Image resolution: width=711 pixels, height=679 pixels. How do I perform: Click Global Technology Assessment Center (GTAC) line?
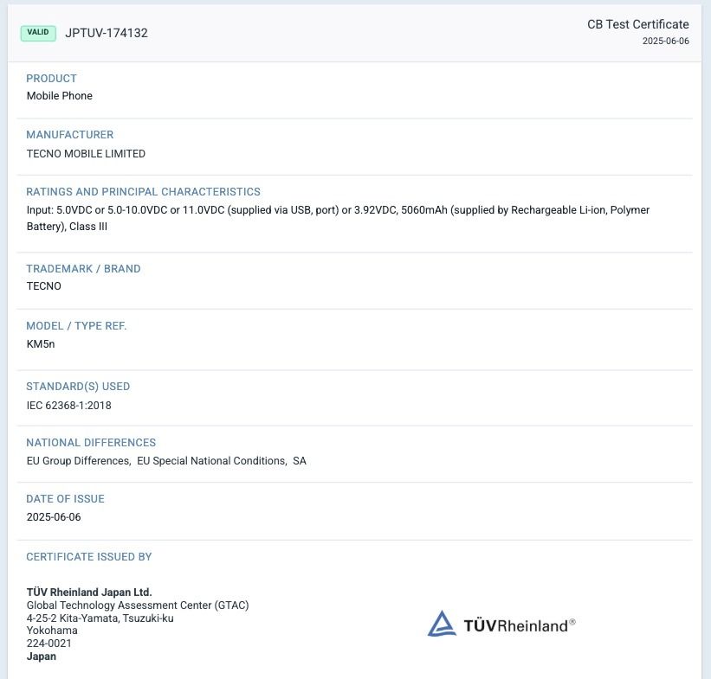click(x=138, y=605)
